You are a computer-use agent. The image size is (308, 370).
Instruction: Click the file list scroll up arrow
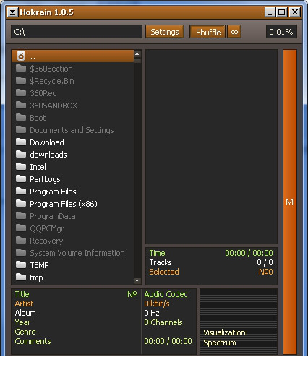coord(137,53)
